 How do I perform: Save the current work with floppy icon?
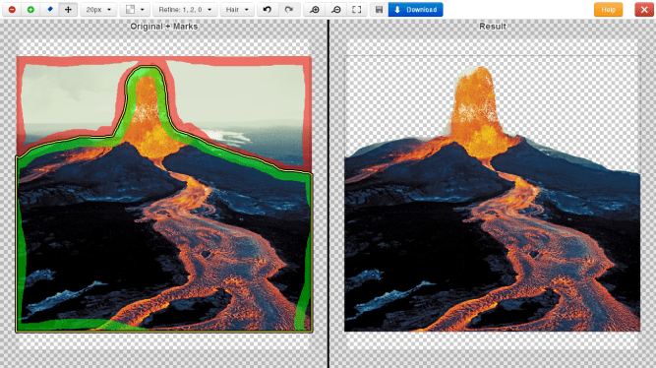(379, 9)
